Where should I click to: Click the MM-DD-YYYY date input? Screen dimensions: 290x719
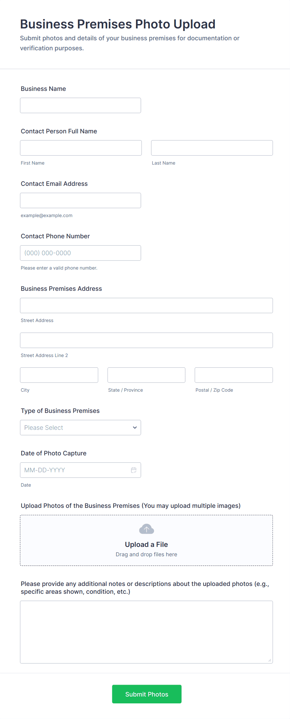(x=75, y=470)
